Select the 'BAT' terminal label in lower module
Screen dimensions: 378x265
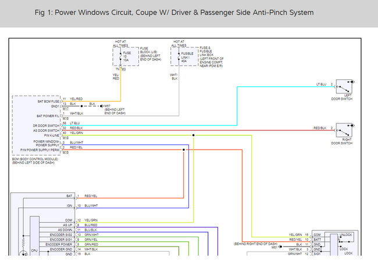coord(69,196)
